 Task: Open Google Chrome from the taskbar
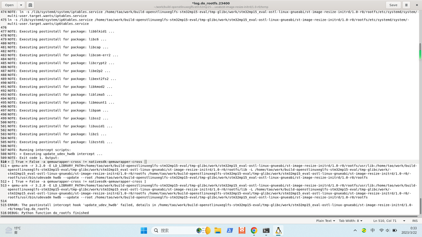(x=254, y=230)
